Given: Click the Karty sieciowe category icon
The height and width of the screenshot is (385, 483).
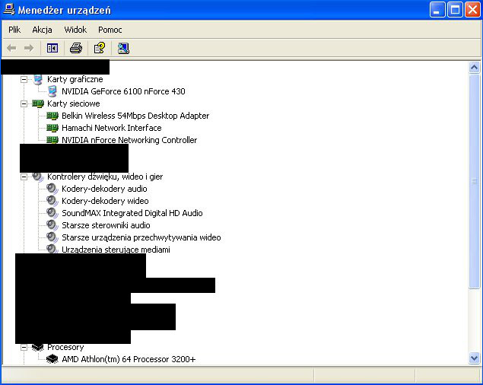Looking at the screenshot, I should pyautogui.click(x=38, y=103).
